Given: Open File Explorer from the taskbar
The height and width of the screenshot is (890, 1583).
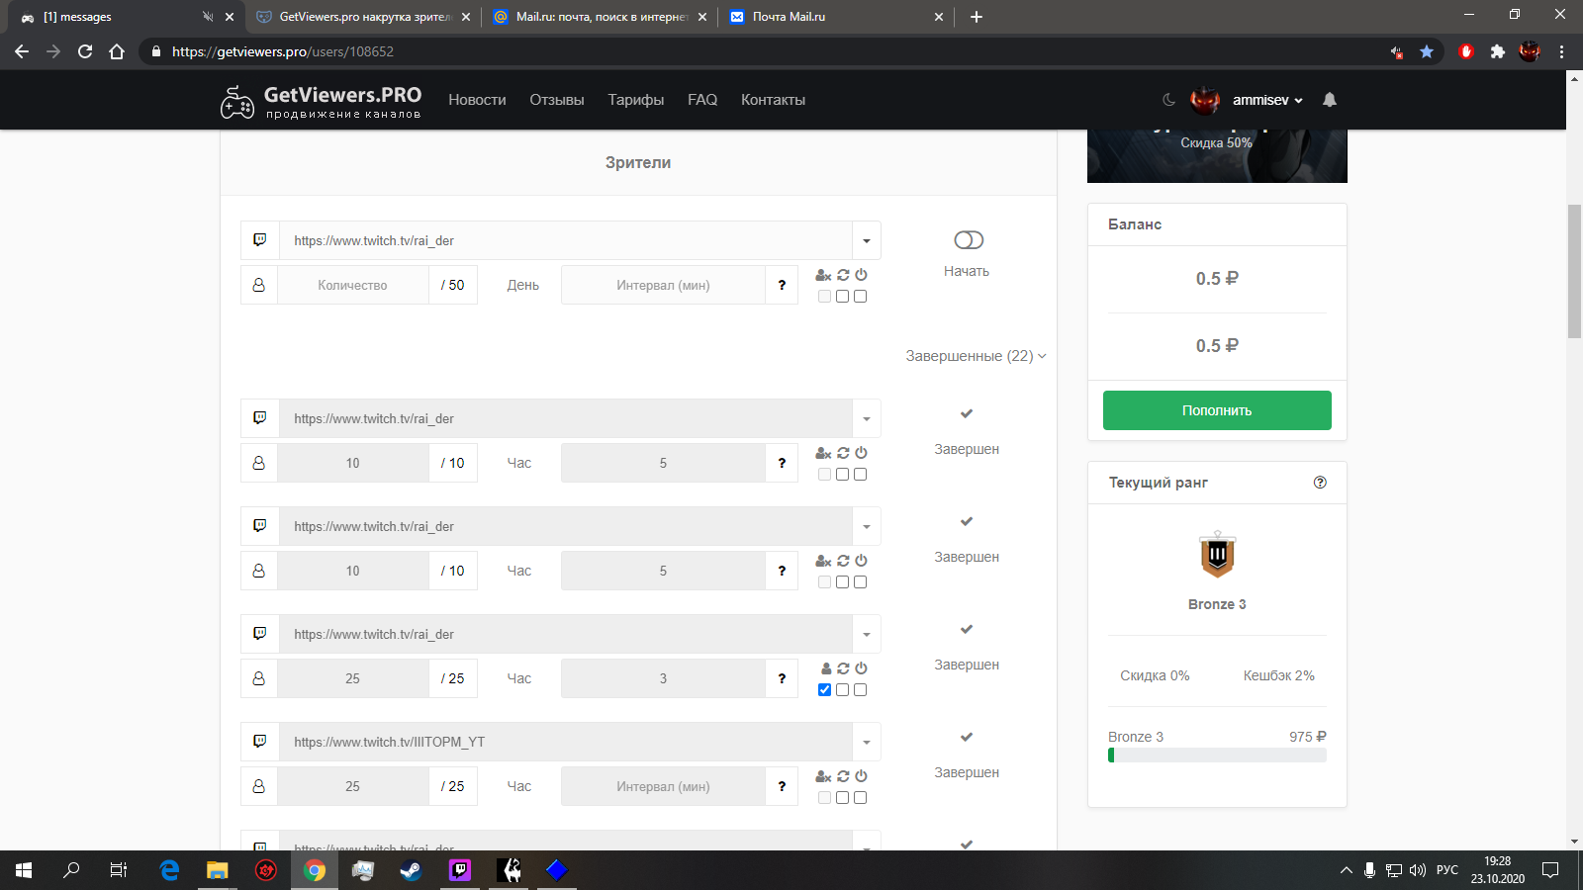Looking at the screenshot, I should (218, 870).
